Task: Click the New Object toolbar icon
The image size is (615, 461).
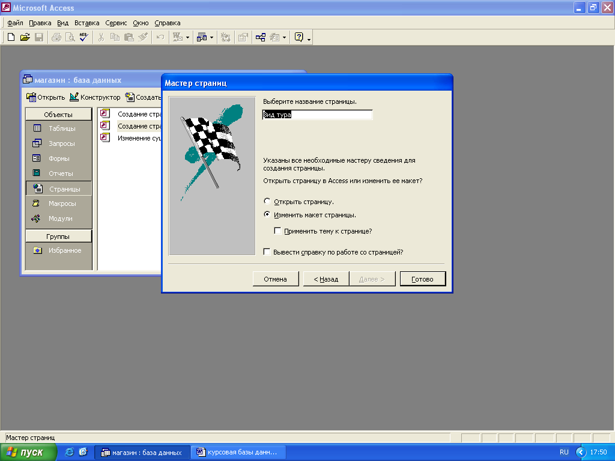Action: pos(274,37)
